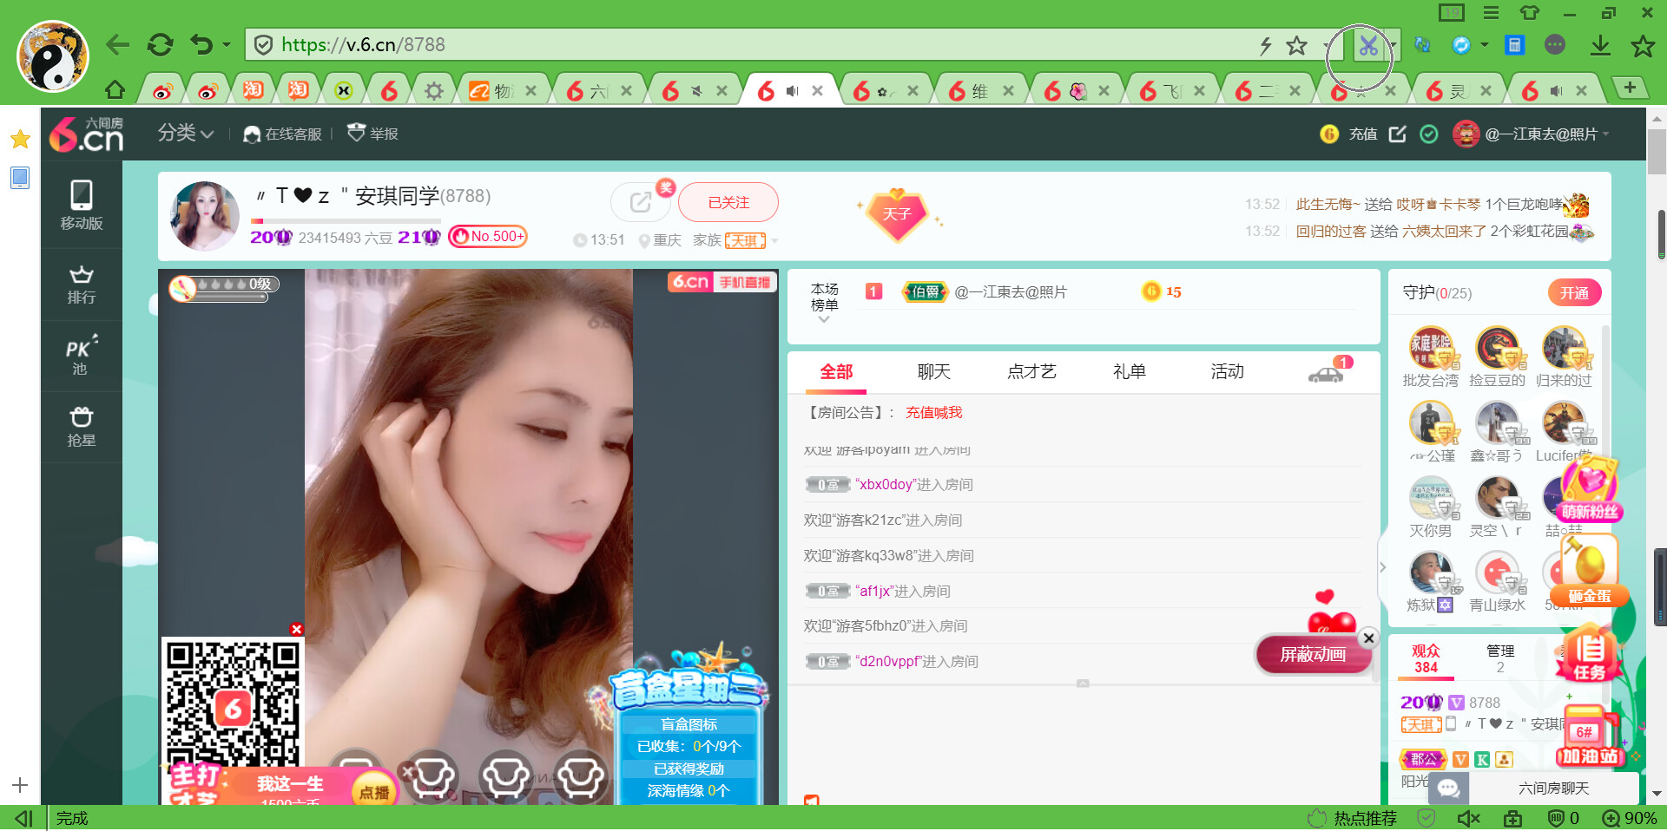Toggle the sidebar panel icon in status bar

pos(24,818)
